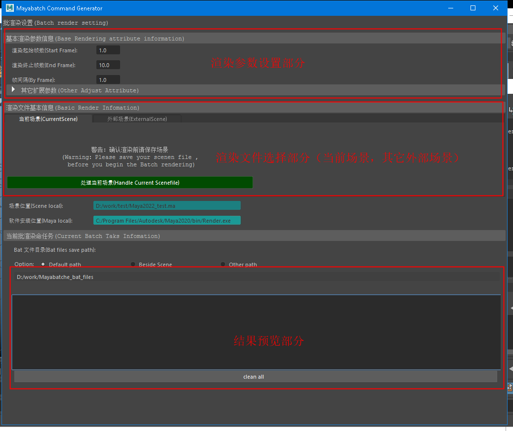Click the Scene local path field

(167, 206)
